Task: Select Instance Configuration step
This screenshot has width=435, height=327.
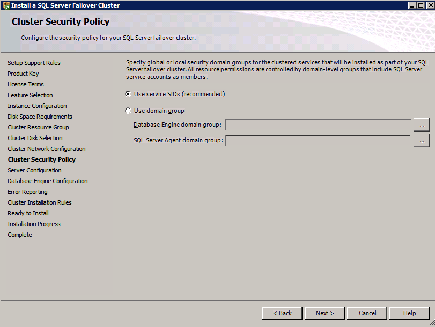Action: coord(37,106)
